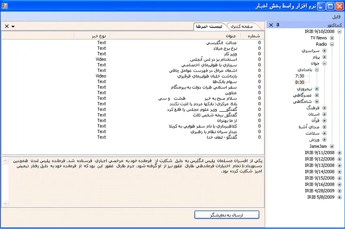Expand the JameJam node
Viewport: 345px width, 229px height.
tap(332, 146)
